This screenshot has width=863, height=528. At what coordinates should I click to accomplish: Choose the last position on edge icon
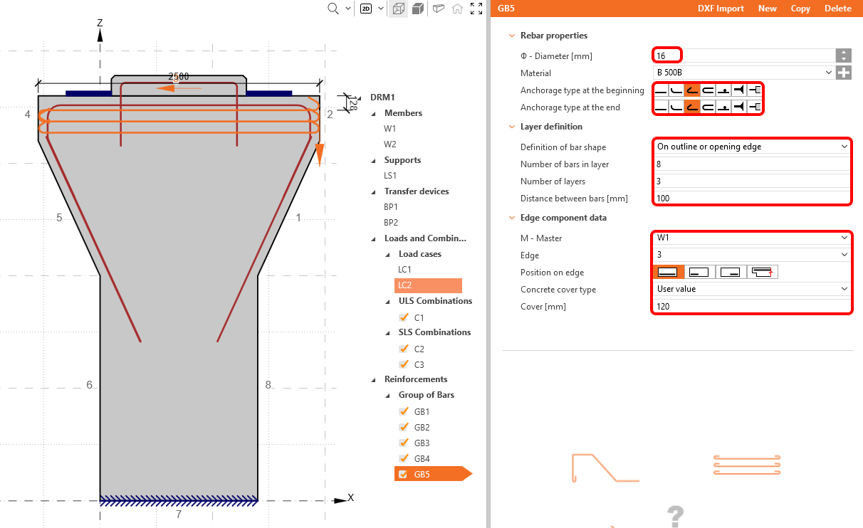click(x=762, y=272)
